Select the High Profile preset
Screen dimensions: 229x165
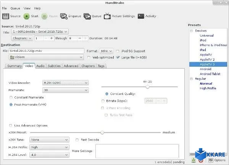pos(208,88)
